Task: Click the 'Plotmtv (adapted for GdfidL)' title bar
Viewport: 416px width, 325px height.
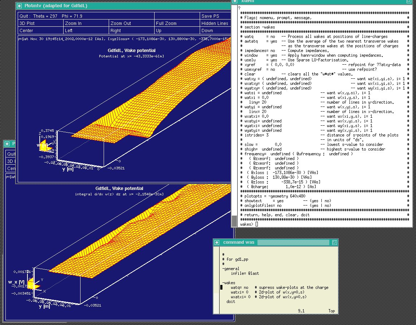Action: coord(123,6)
